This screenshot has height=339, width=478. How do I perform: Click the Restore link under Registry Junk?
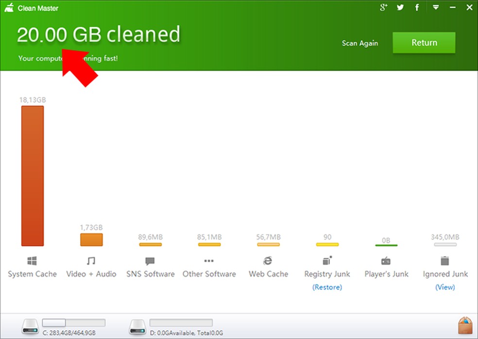tap(327, 287)
